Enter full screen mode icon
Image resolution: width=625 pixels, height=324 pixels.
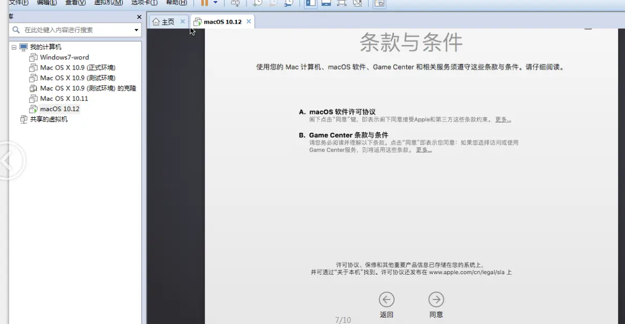click(341, 3)
